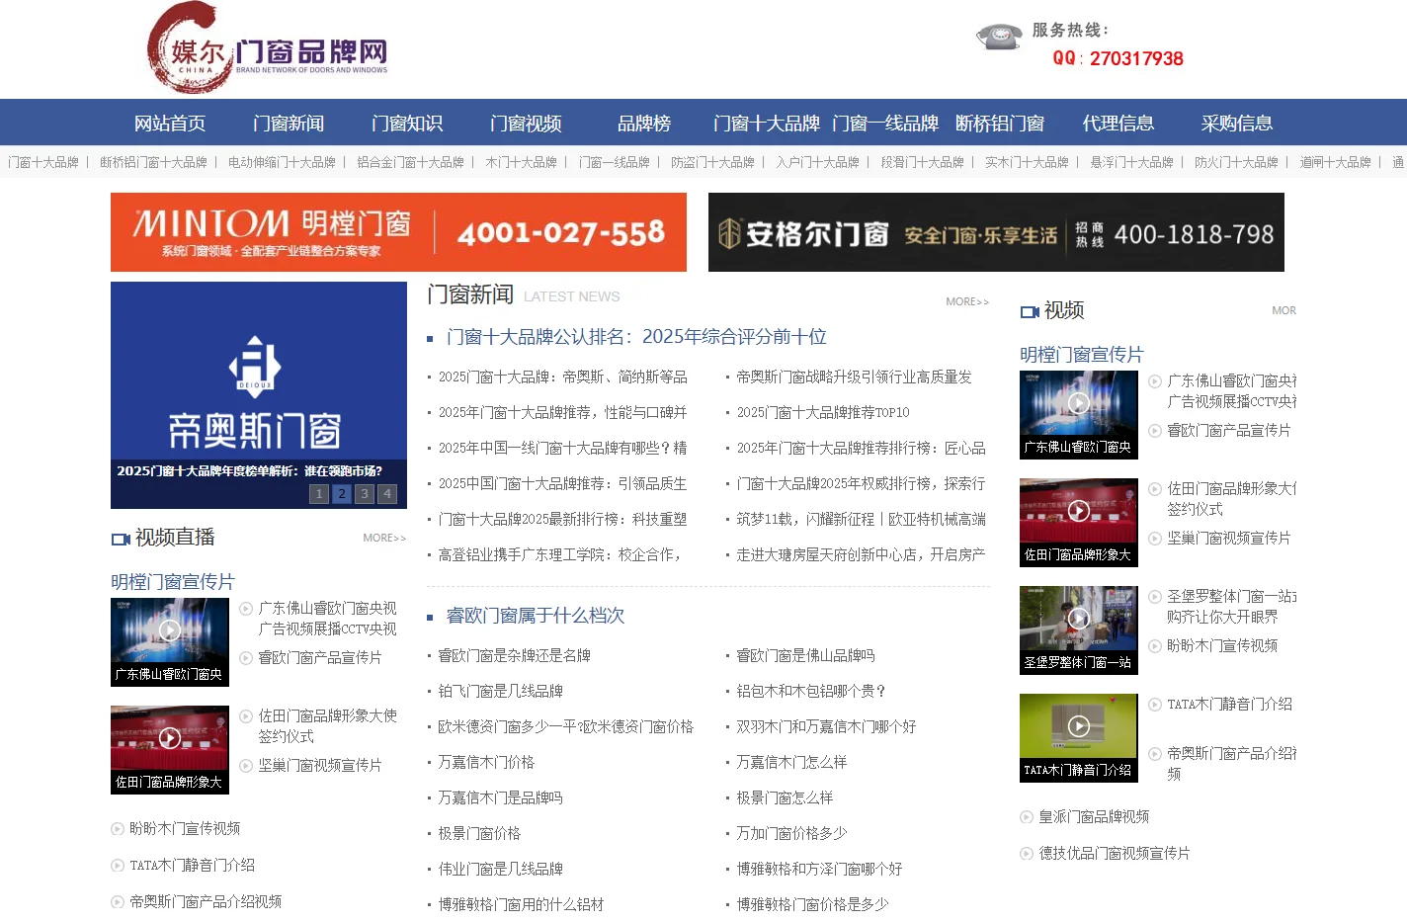Go to slide 1 in banner carousel

pyautogui.click(x=319, y=493)
